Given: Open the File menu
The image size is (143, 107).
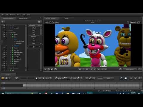Looking at the screenshot, I should pos(2,15).
